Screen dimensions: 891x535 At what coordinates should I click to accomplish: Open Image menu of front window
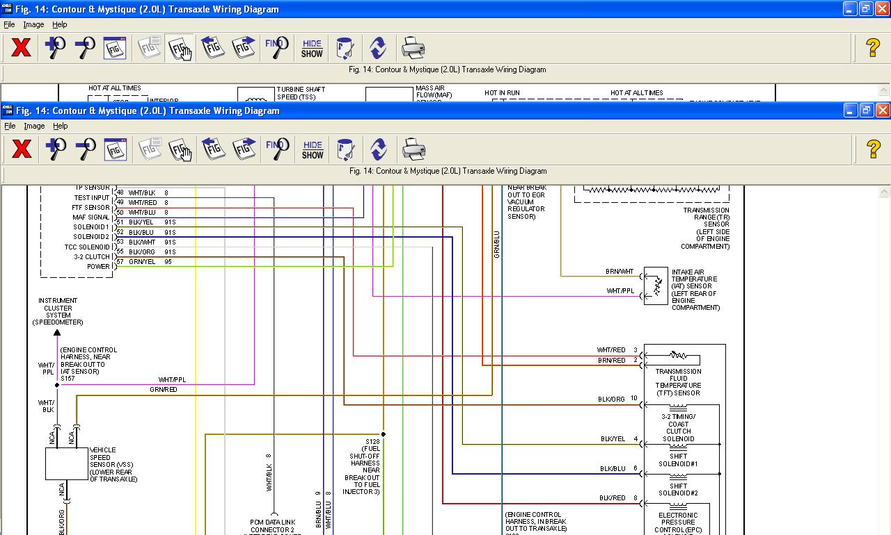pyautogui.click(x=34, y=126)
